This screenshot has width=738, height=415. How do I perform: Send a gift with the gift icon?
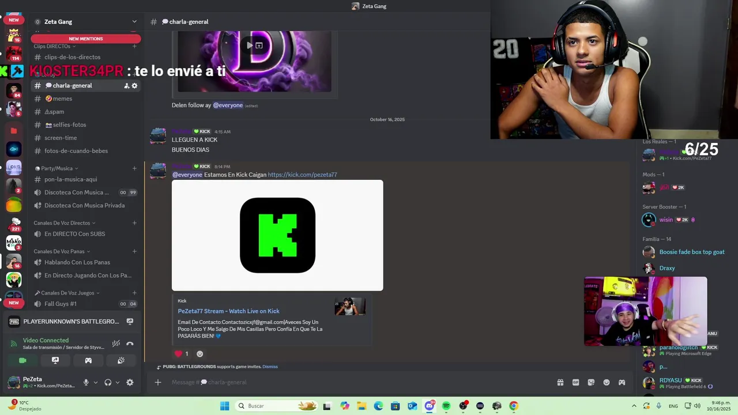pyautogui.click(x=560, y=382)
